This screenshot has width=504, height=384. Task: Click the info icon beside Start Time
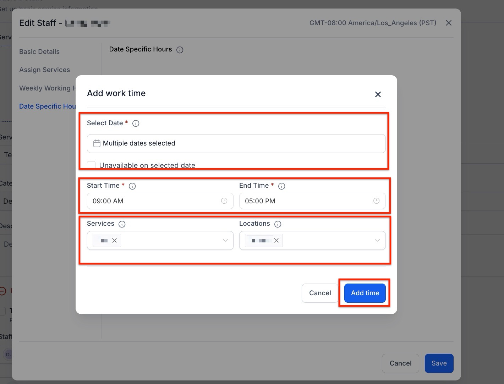point(132,186)
